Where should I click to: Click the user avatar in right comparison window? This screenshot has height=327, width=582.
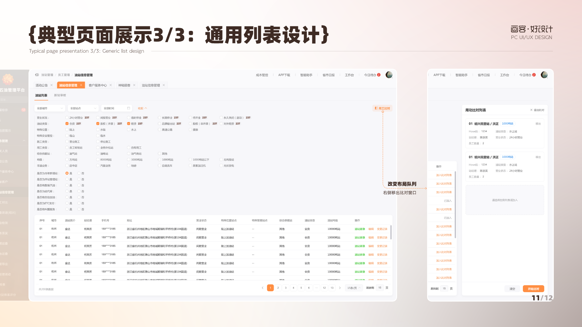tap(544, 75)
